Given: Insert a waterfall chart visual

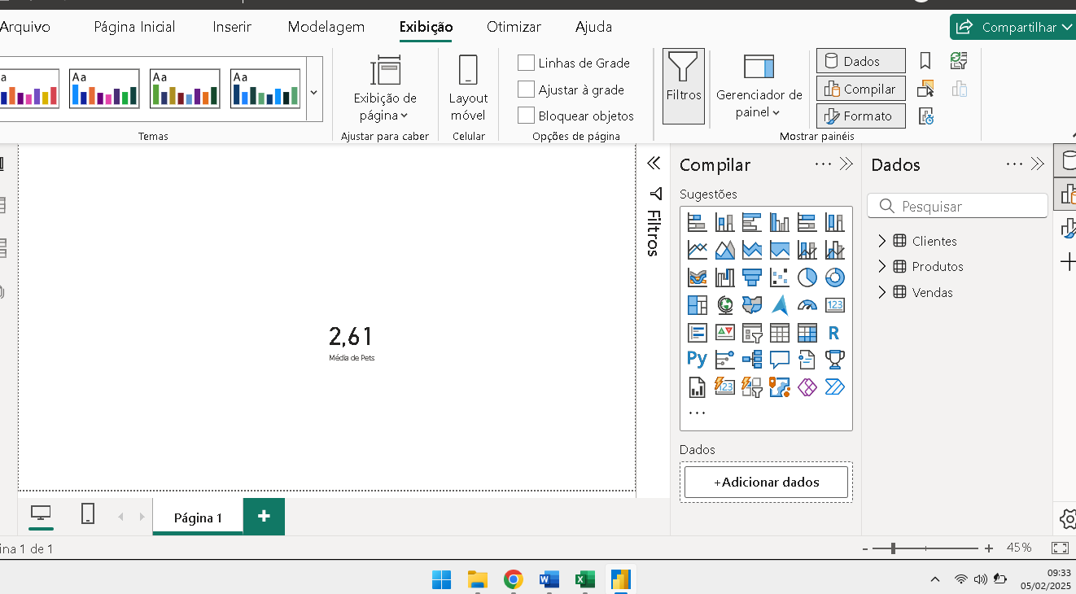Looking at the screenshot, I should click(x=724, y=277).
